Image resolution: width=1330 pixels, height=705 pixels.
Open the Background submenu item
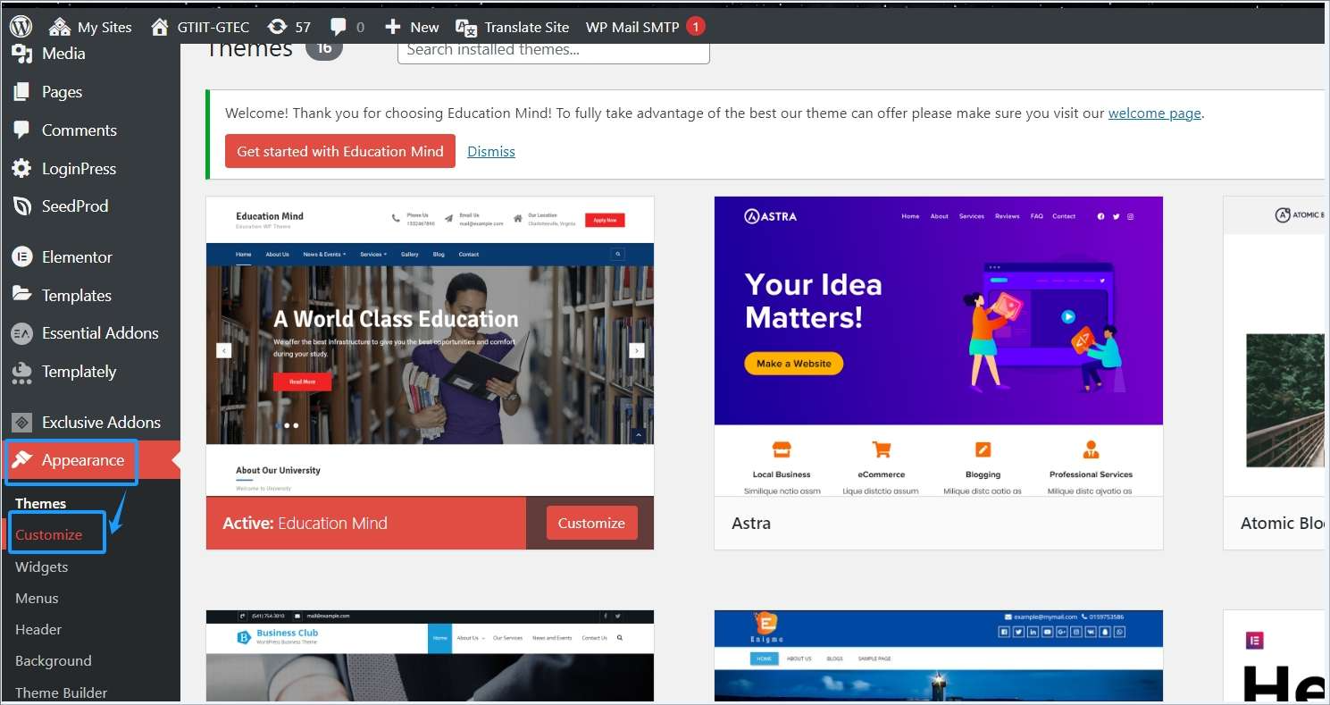54,660
